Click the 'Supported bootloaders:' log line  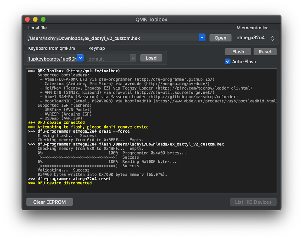click(63, 75)
